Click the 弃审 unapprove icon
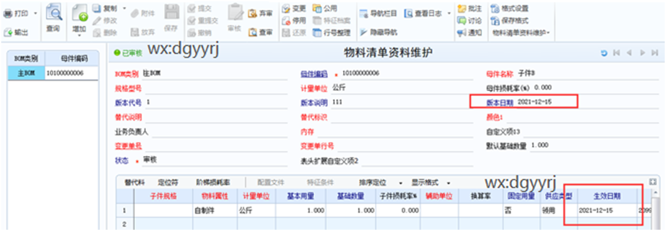Image resolution: width=666 pixels, height=231 pixels. pos(253,13)
